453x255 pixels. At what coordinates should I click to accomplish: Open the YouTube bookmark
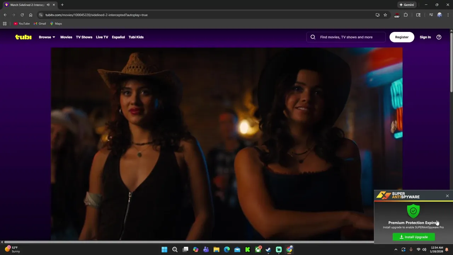22,24
